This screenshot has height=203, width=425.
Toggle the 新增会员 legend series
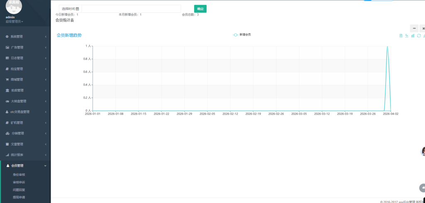242,35
